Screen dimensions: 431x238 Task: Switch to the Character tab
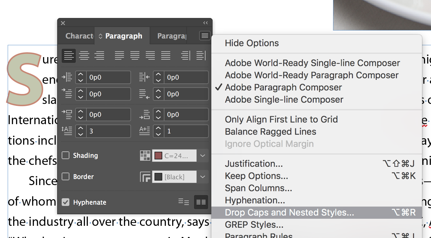click(79, 36)
